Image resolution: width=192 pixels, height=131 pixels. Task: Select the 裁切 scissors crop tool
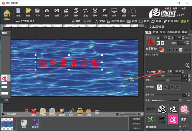pyautogui.click(x=95, y=12)
